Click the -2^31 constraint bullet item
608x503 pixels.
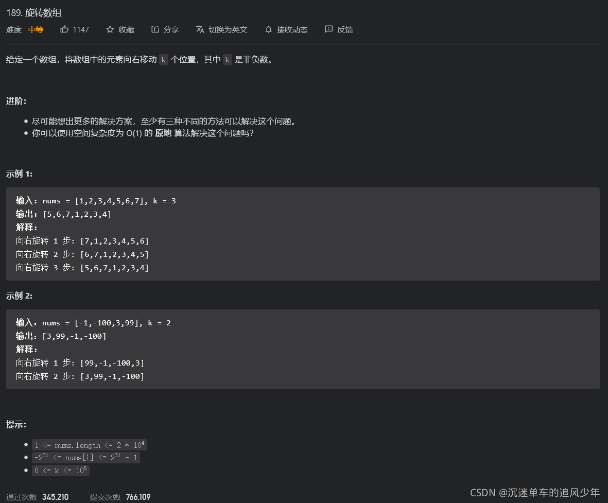[x=86, y=457]
